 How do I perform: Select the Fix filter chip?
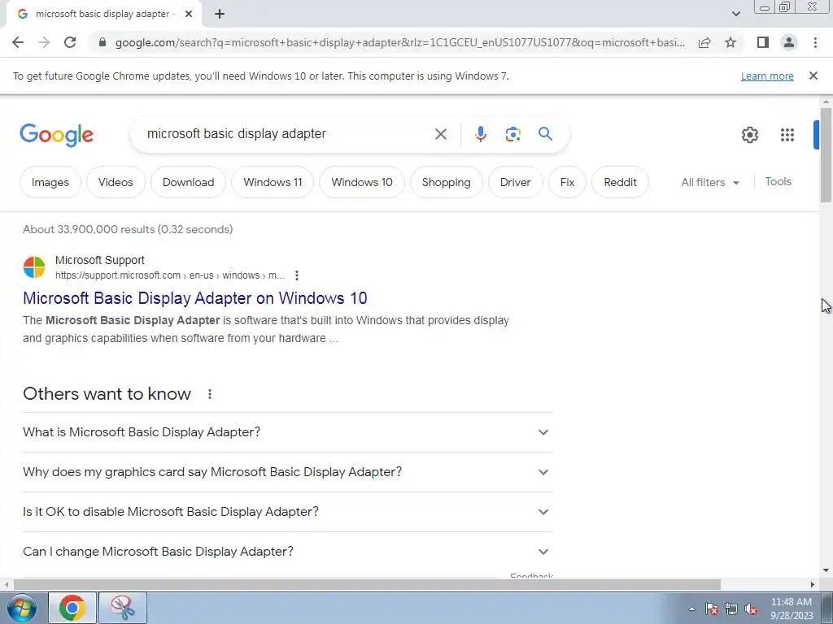(567, 182)
